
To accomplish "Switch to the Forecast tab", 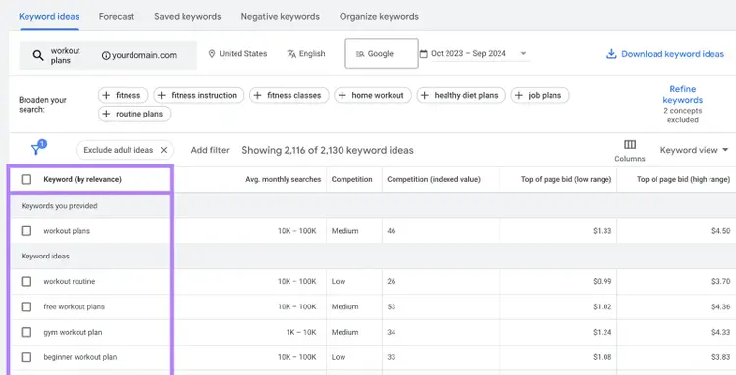I will coord(117,16).
